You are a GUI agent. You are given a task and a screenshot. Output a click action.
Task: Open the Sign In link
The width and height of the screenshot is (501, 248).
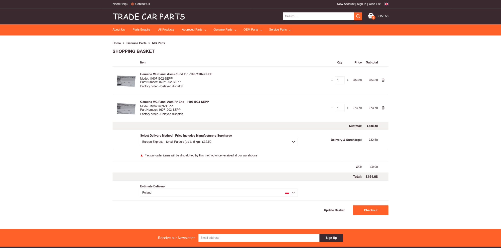tap(361, 4)
